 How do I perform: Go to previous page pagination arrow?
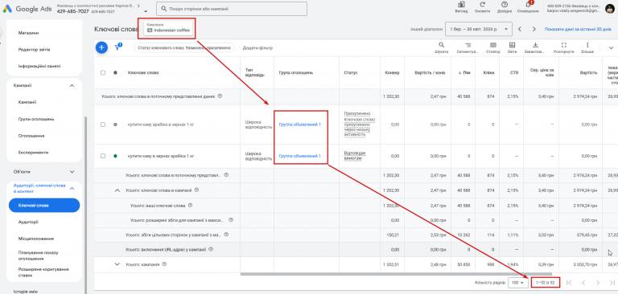tap(583, 283)
